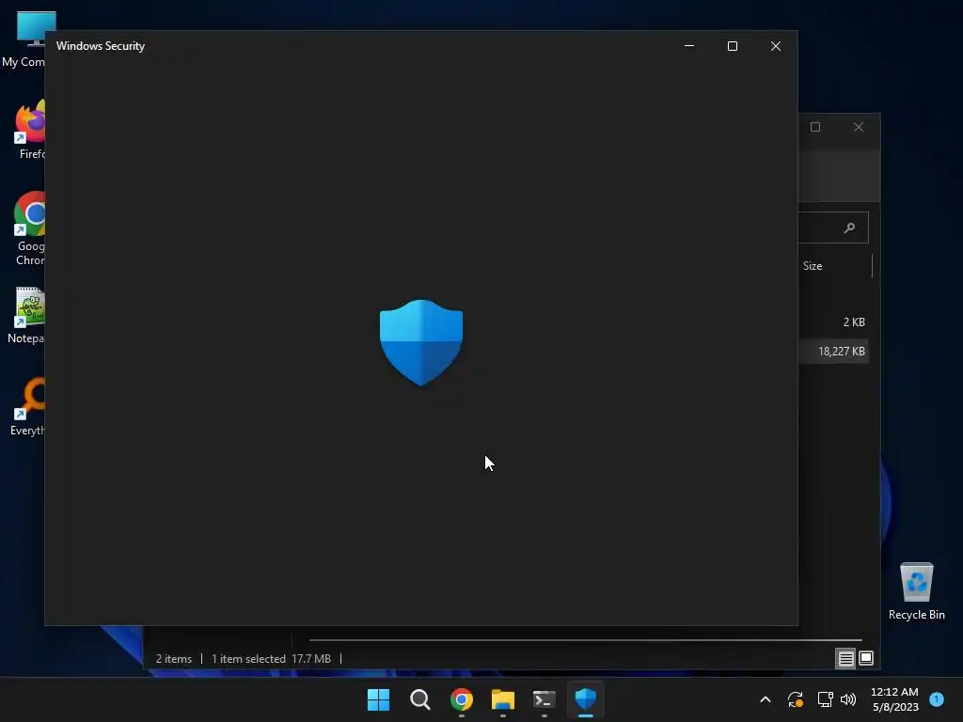Screen dimensions: 963x722
Task: Select the Notepad++ desktop shortcut
Action: [x=27, y=316]
